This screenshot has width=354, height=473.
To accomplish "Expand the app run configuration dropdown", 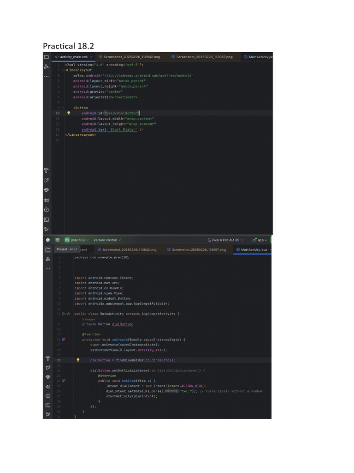I will coord(260,240).
